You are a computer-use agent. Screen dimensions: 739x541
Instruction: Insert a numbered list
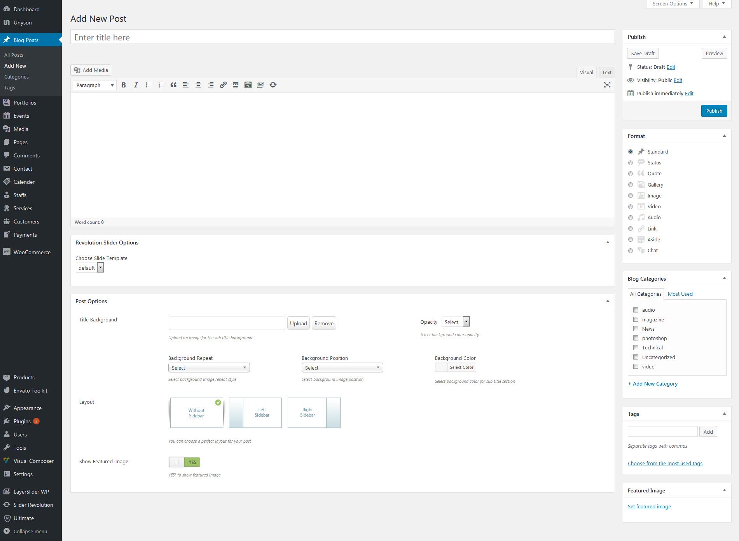pos(161,85)
